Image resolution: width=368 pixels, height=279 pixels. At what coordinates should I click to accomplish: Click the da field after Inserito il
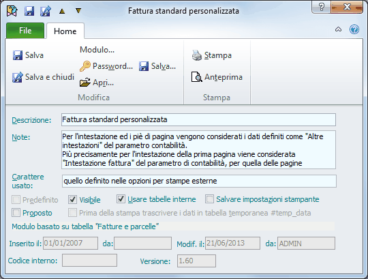(x=143, y=243)
